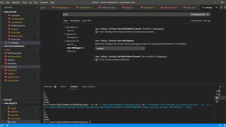Toggle the On Build Failure Proceed checkbox

[x=96, y=60]
